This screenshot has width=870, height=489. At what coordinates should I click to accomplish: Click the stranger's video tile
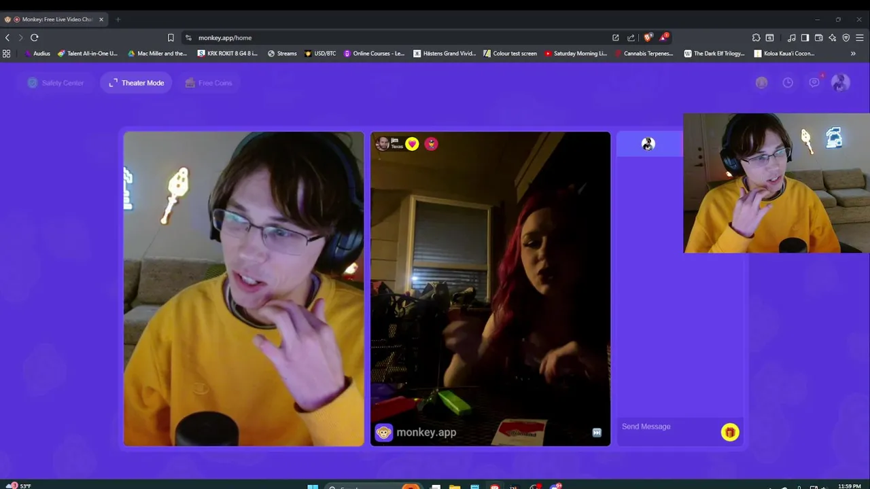click(490, 289)
